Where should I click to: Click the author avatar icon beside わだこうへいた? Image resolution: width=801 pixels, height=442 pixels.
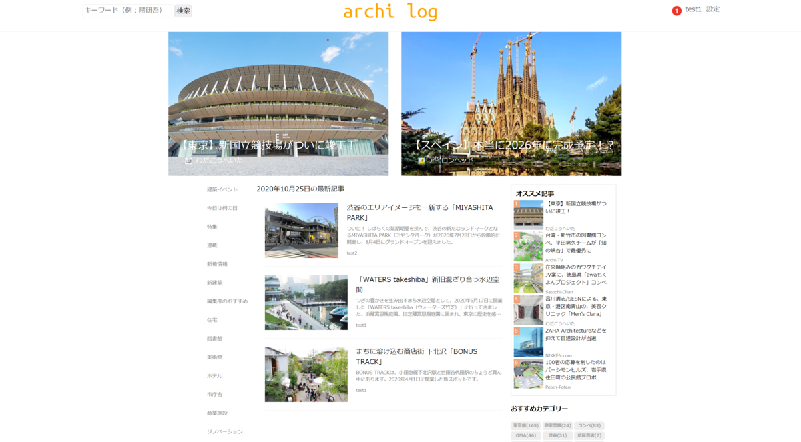click(x=188, y=160)
